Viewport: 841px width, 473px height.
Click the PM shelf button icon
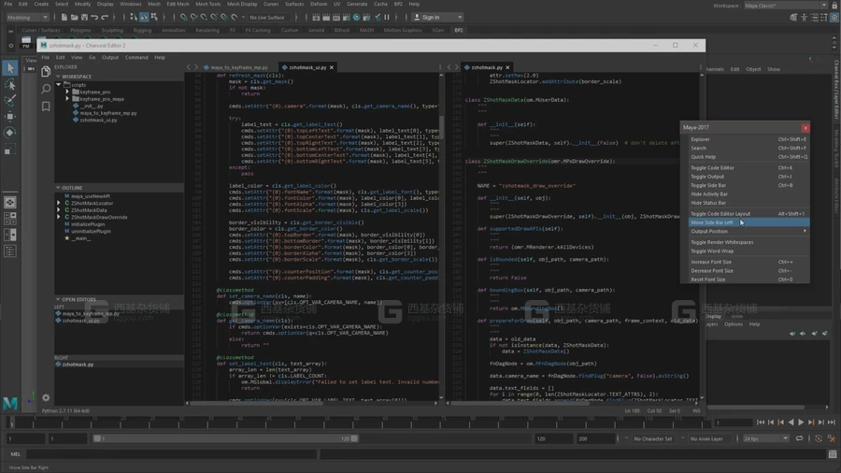(x=26, y=42)
